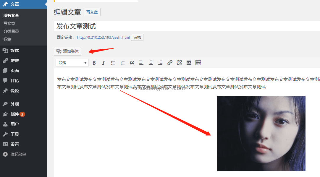Align text to the left
The image size is (320, 177).
tap(141, 63)
